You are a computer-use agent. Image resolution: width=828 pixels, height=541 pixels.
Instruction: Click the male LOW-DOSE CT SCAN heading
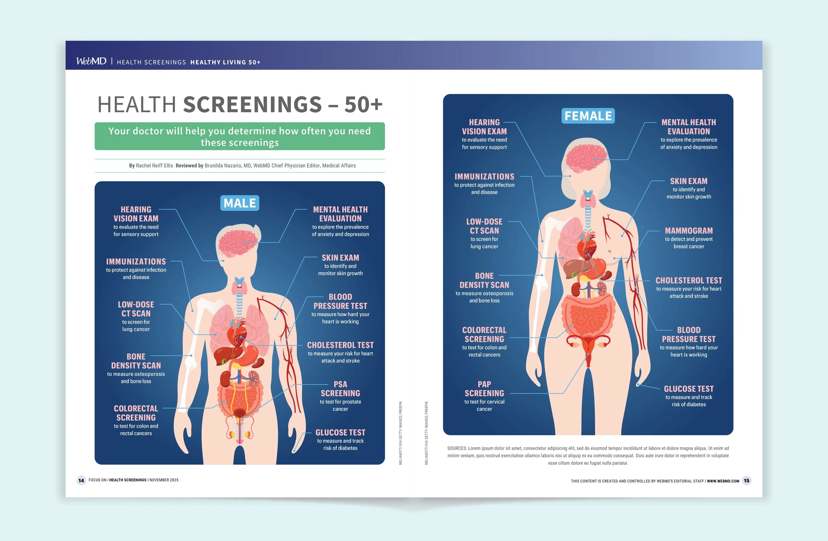136,309
